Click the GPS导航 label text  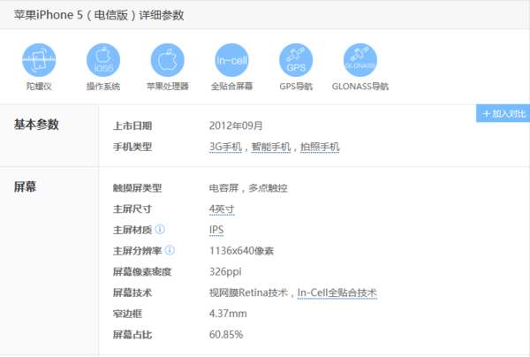(x=296, y=87)
